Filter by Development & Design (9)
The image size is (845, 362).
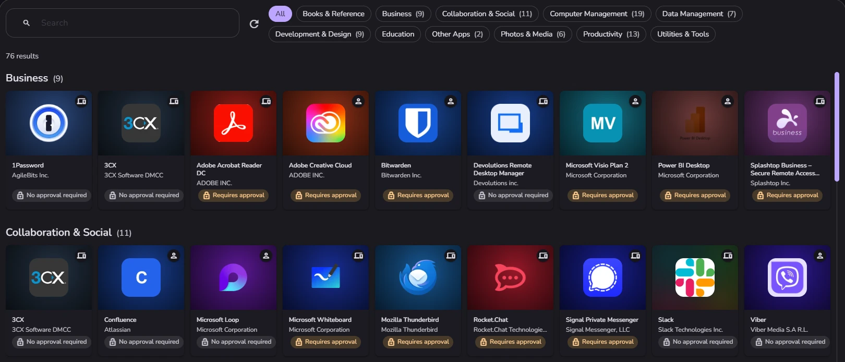pos(320,34)
